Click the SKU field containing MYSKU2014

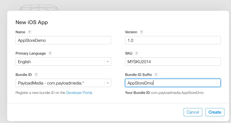[173, 61]
